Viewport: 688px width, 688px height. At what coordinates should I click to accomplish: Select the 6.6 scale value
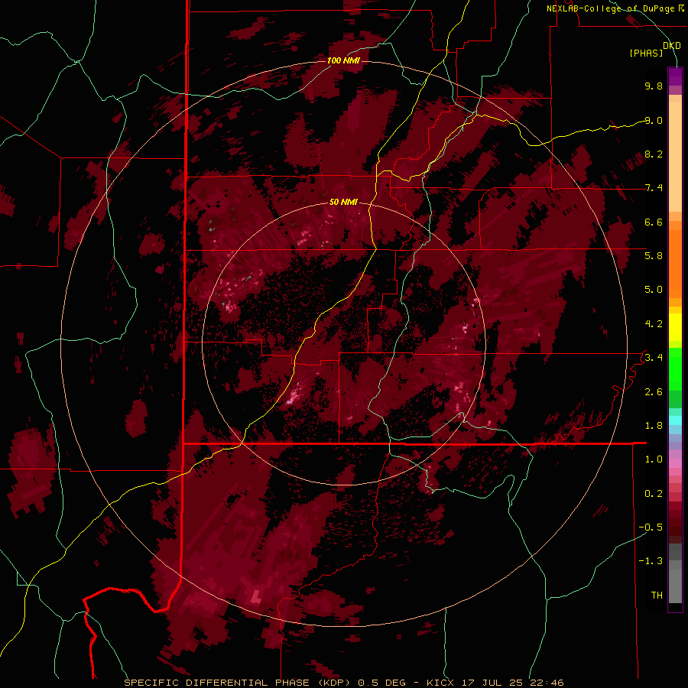(654, 222)
